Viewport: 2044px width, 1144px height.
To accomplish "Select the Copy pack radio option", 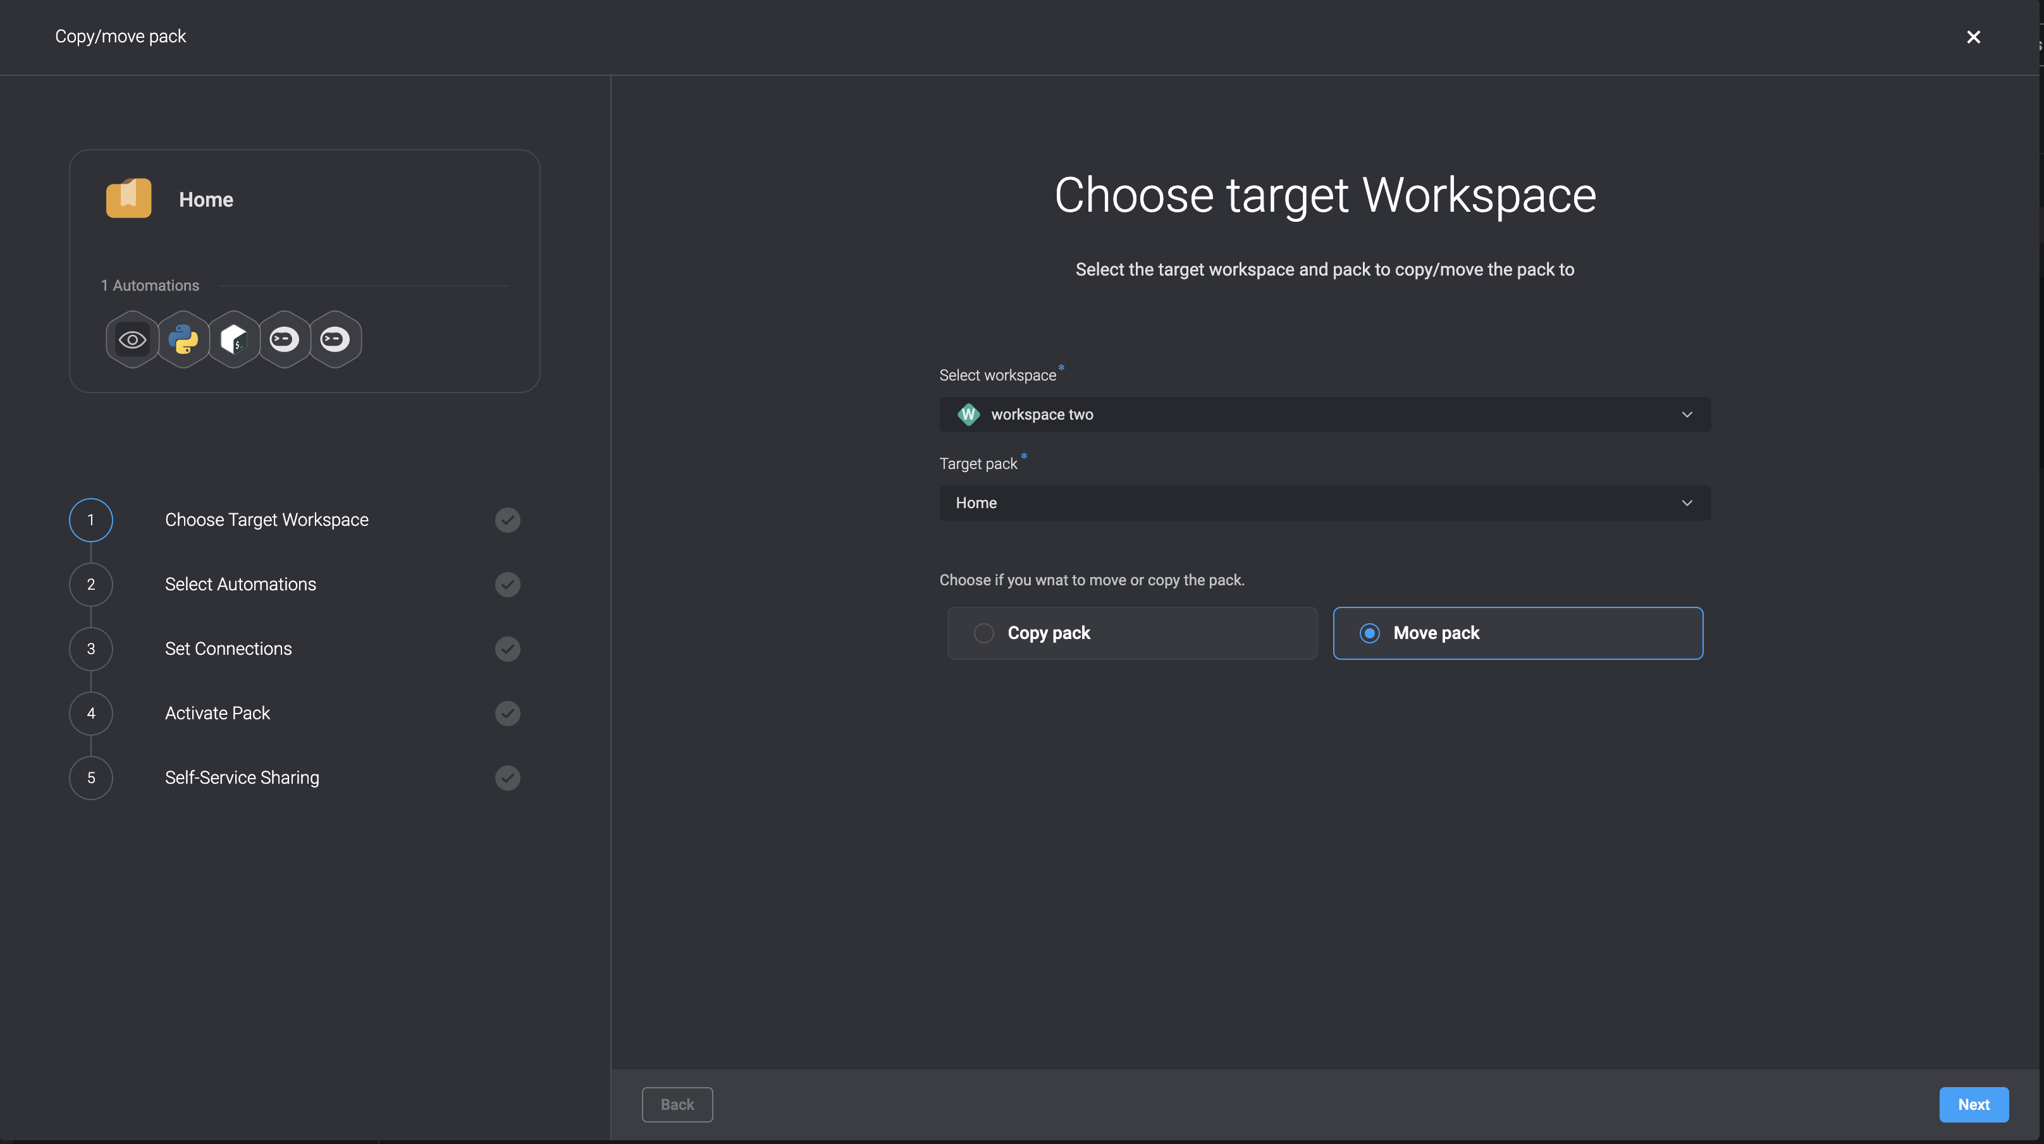I will [x=1132, y=633].
